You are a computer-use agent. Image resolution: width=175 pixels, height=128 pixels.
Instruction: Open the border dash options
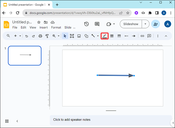tap(119, 36)
